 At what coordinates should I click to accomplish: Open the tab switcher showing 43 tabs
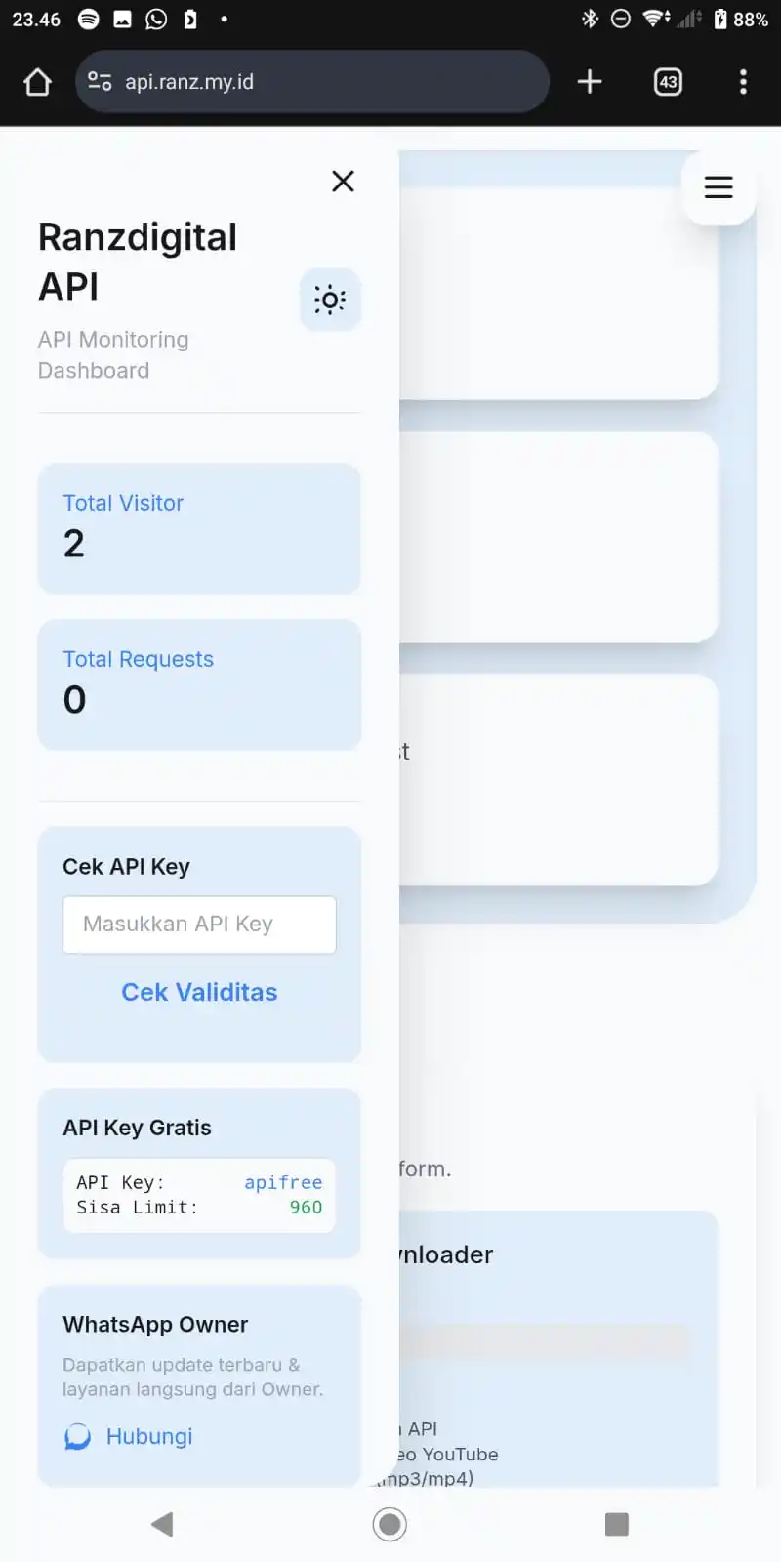pyautogui.click(x=668, y=82)
